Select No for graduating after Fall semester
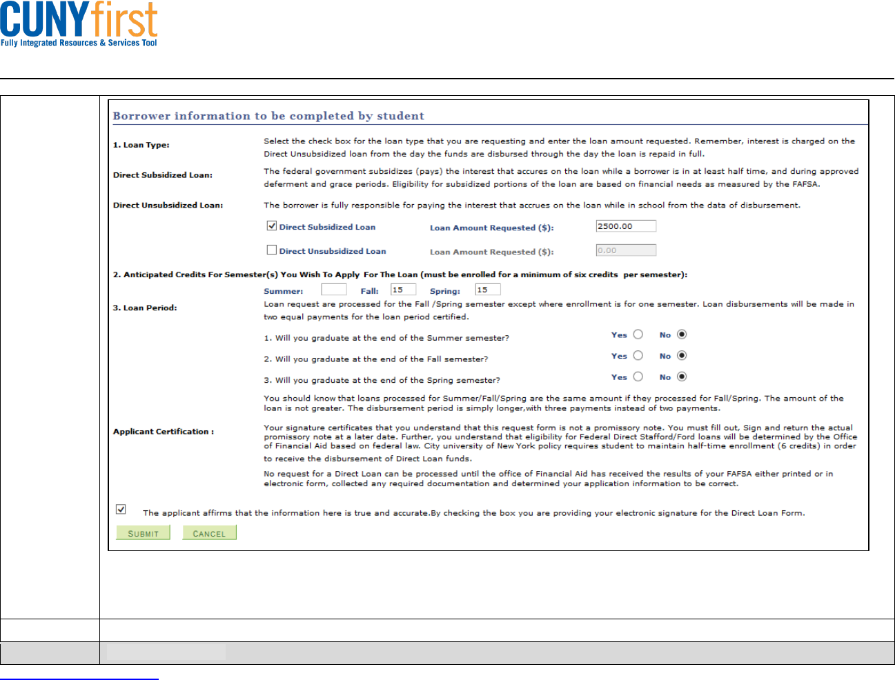 coord(682,356)
